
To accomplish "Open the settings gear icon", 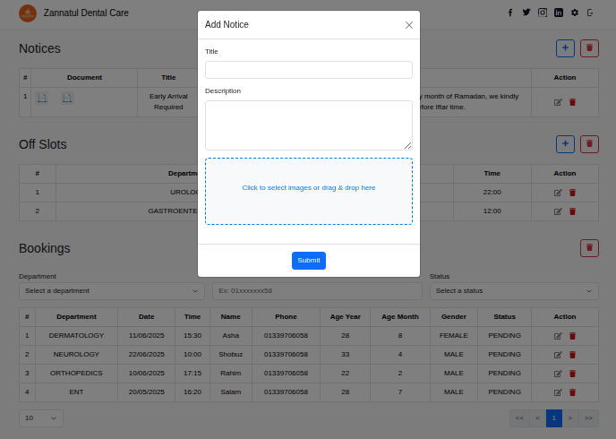I will pyautogui.click(x=575, y=13).
